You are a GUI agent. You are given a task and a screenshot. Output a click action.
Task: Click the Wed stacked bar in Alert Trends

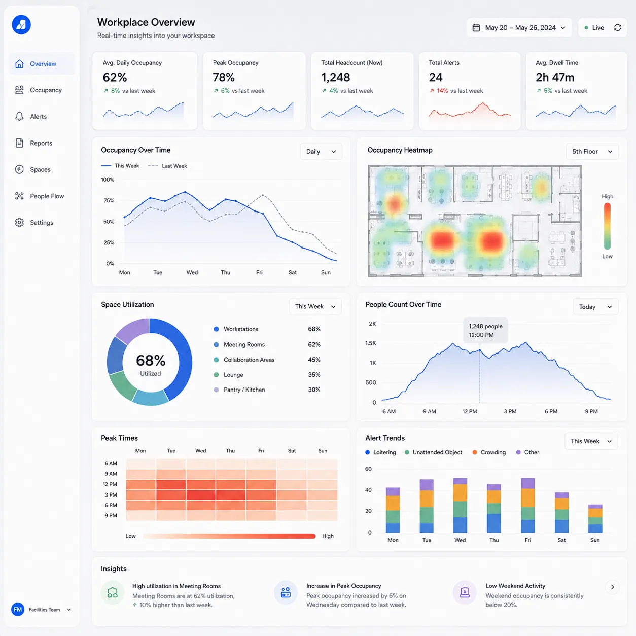[460, 505]
